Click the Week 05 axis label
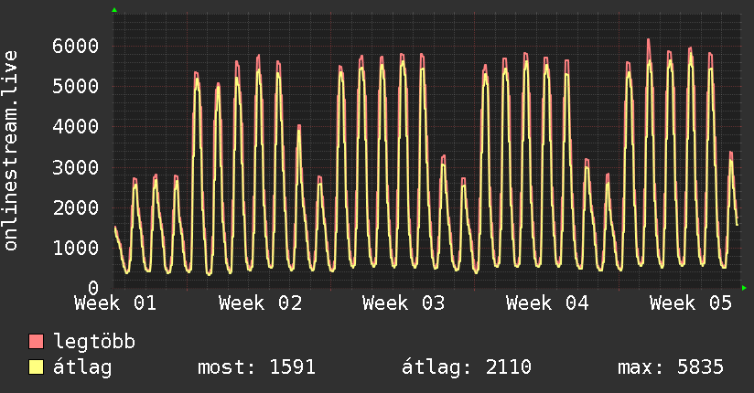Image resolution: width=754 pixels, height=393 pixels. pyautogui.click(x=691, y=303)
